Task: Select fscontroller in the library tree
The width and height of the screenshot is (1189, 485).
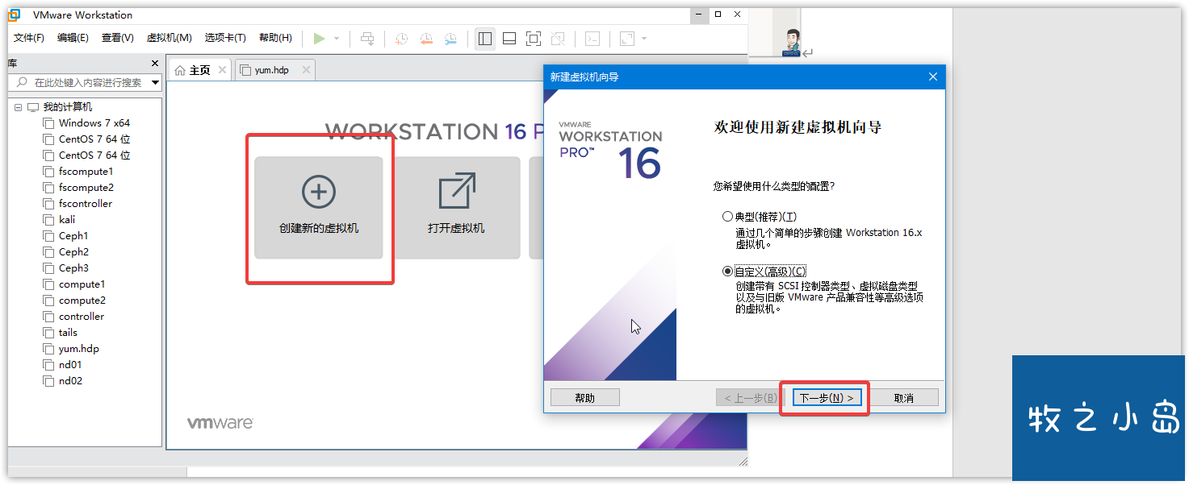Action: 86,204
